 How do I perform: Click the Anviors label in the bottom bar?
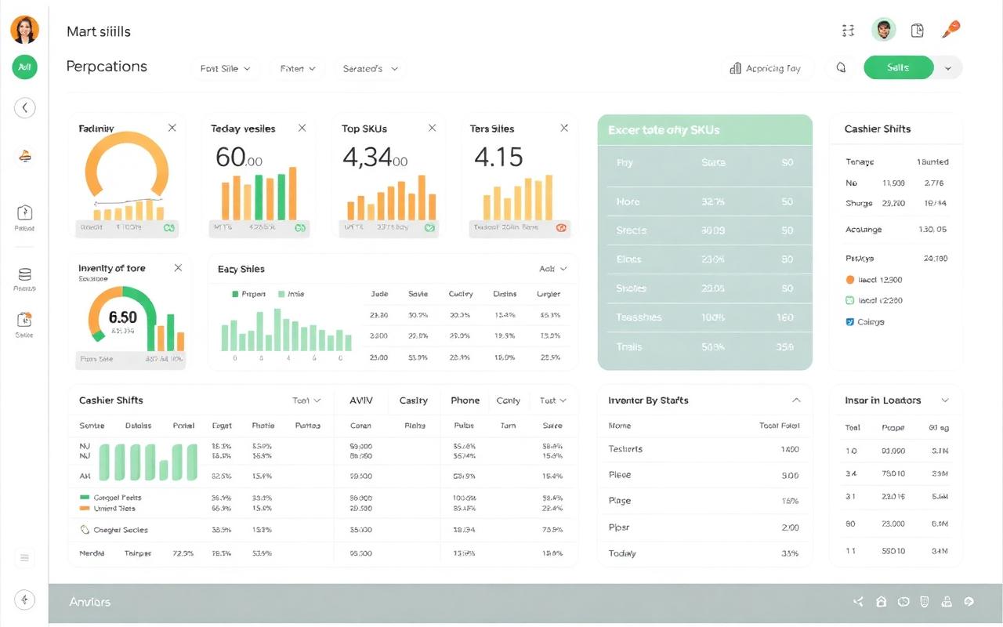(90, 602)
